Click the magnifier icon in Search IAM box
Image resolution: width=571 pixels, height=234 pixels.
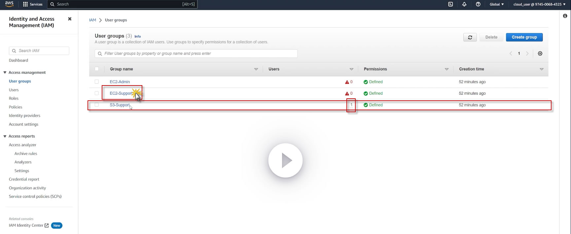coord(14,51)
